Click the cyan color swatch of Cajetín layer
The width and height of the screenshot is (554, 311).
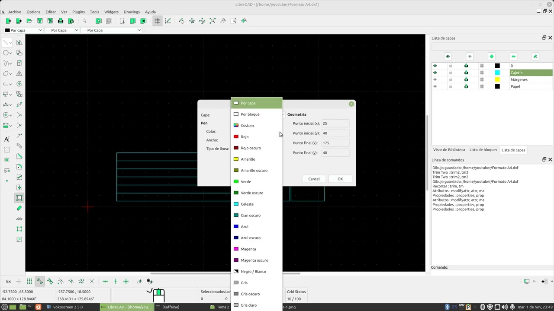[497, 73]
